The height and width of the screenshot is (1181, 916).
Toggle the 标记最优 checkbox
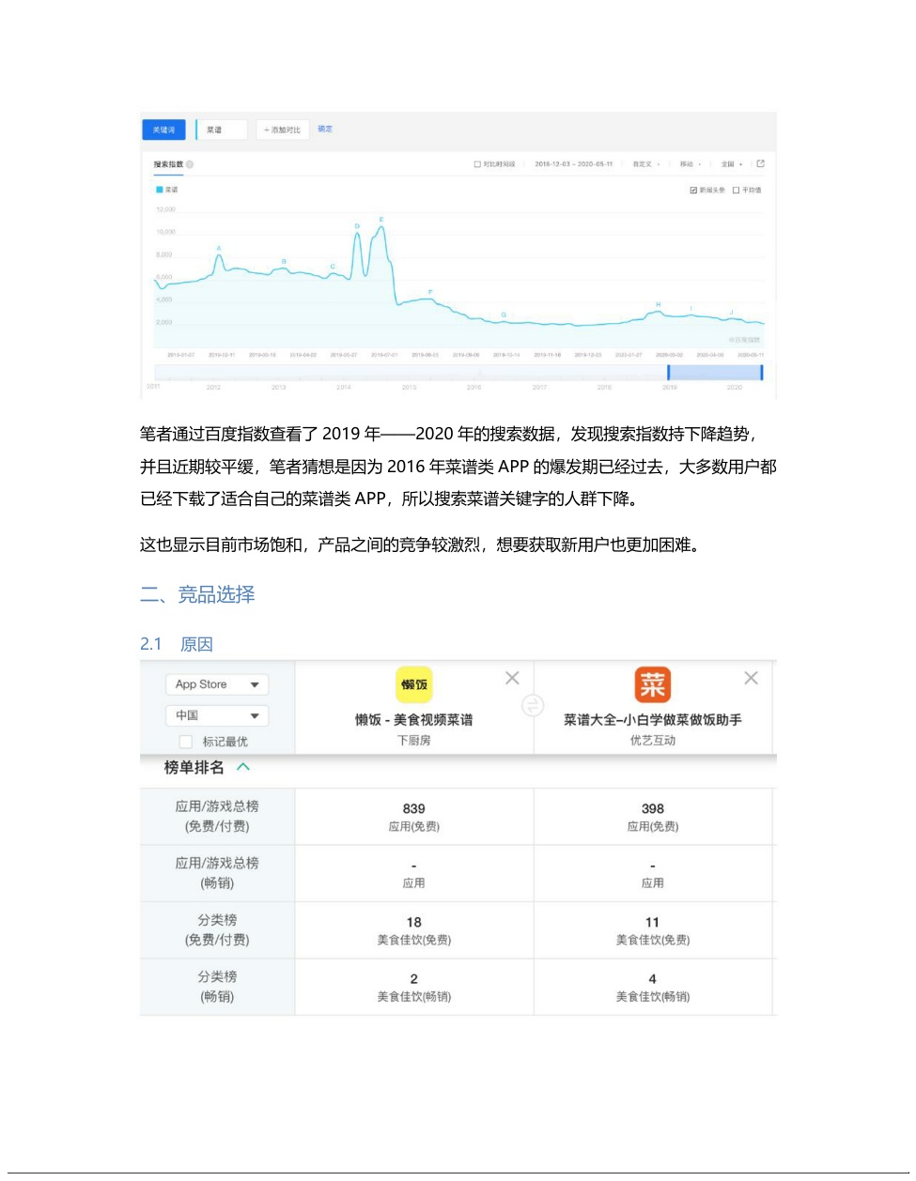(x=186, y=742)
